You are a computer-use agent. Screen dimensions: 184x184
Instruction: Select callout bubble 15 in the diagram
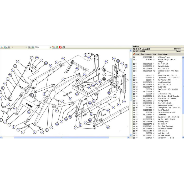point(46,63)
